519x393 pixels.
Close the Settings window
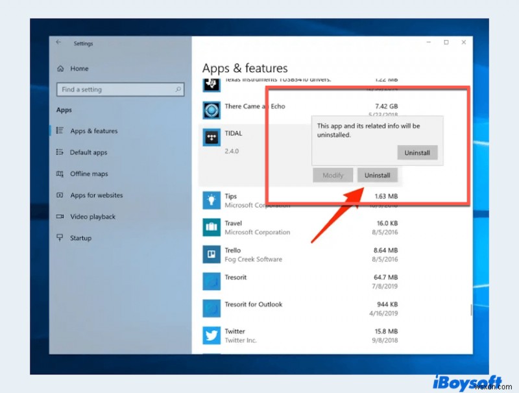(x=464, y=42)
